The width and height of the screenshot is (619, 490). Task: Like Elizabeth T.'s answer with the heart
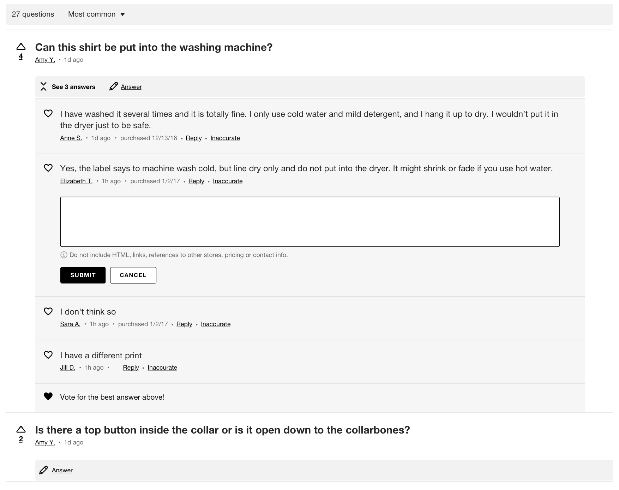(48, 168)
